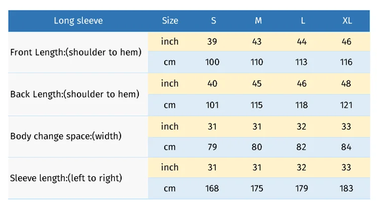Click Sleeve length M value 175 cm
The height and width of the screenshot is (212, 377).
coord(257,188)
